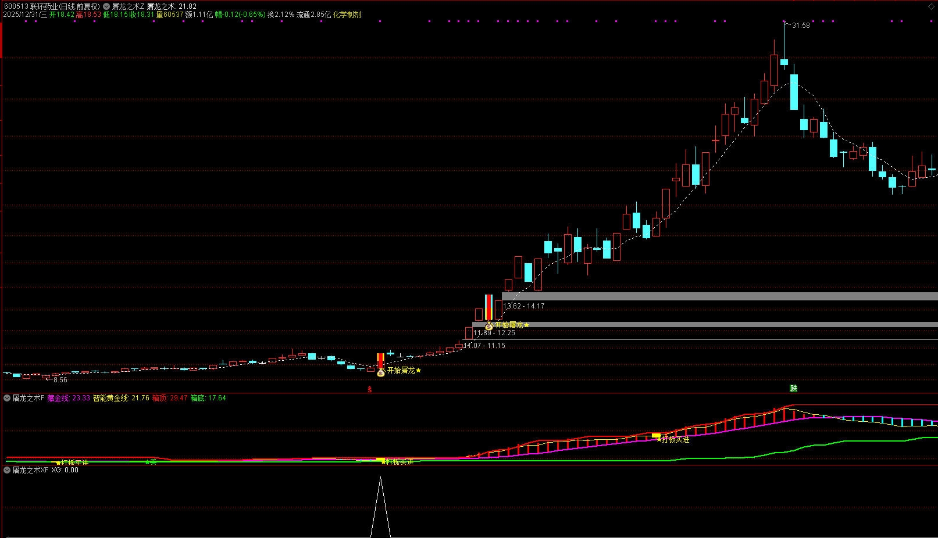The width and height of the screenshot is (938, 538).
Task: Expand the 屠龙之术F sub-chart indicator menu
Action: (x=7, y=398)
